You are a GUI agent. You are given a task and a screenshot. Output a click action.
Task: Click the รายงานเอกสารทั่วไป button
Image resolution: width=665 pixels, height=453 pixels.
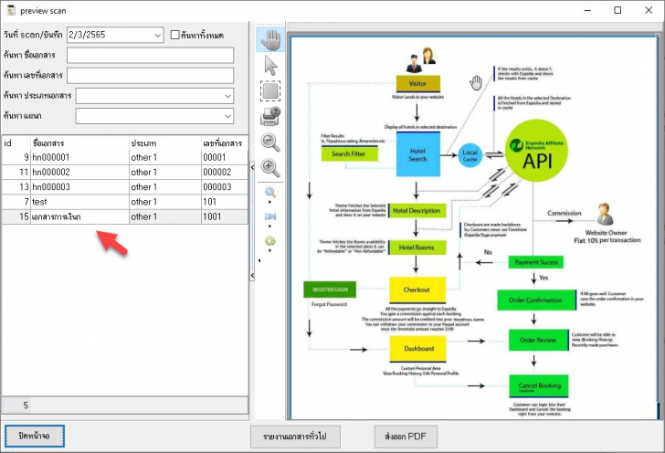295,437
